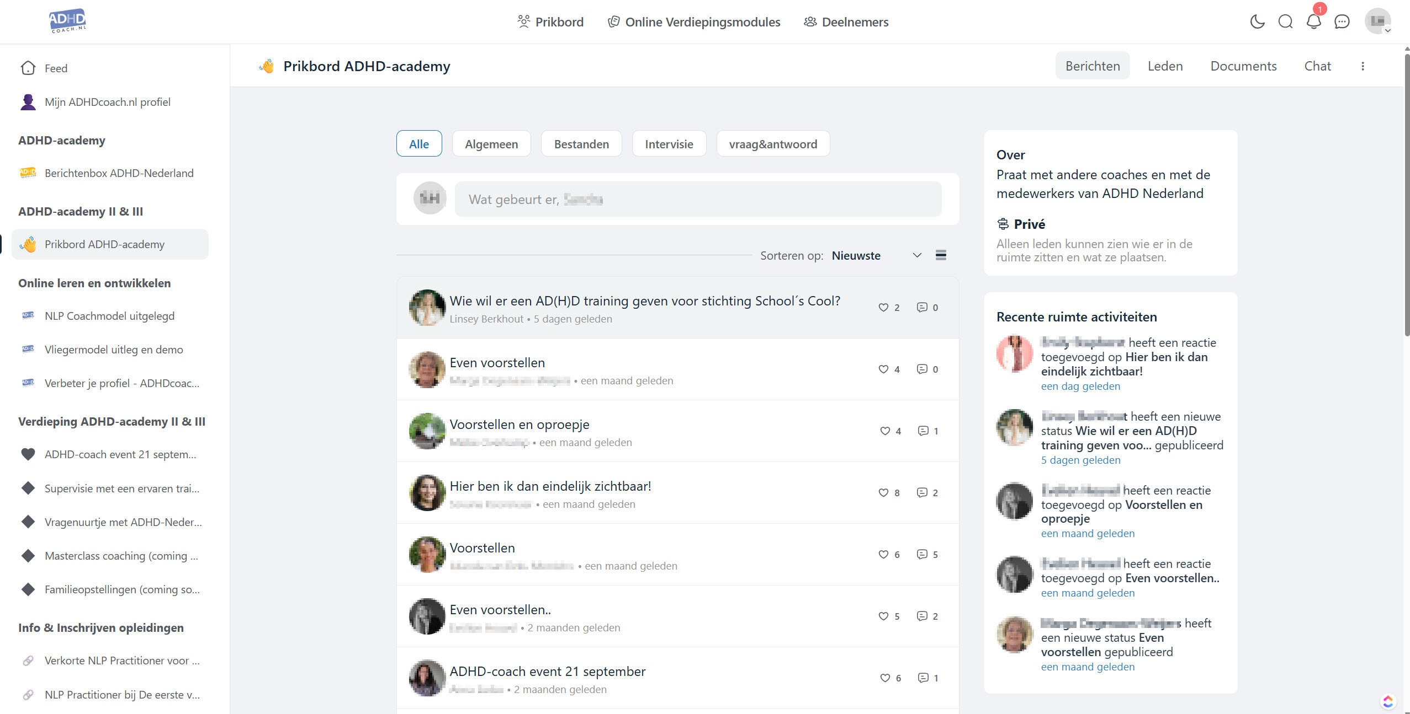Open Vragenuurtje met ADHD-Nederland item
The width and height of the screenshot is (1410, 714).
pos(110,522)
